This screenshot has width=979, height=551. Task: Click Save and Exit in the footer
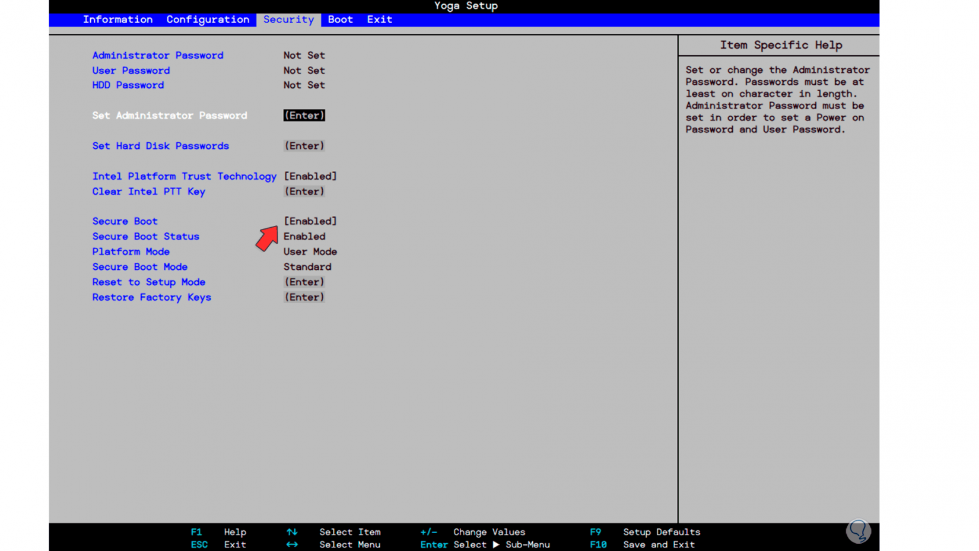[659, 544]
